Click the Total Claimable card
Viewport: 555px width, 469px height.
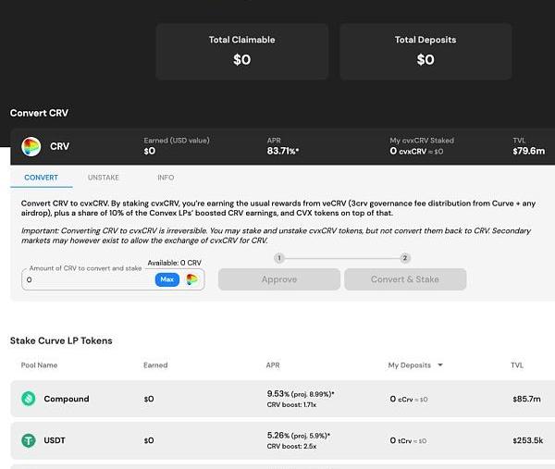[241, 51]
